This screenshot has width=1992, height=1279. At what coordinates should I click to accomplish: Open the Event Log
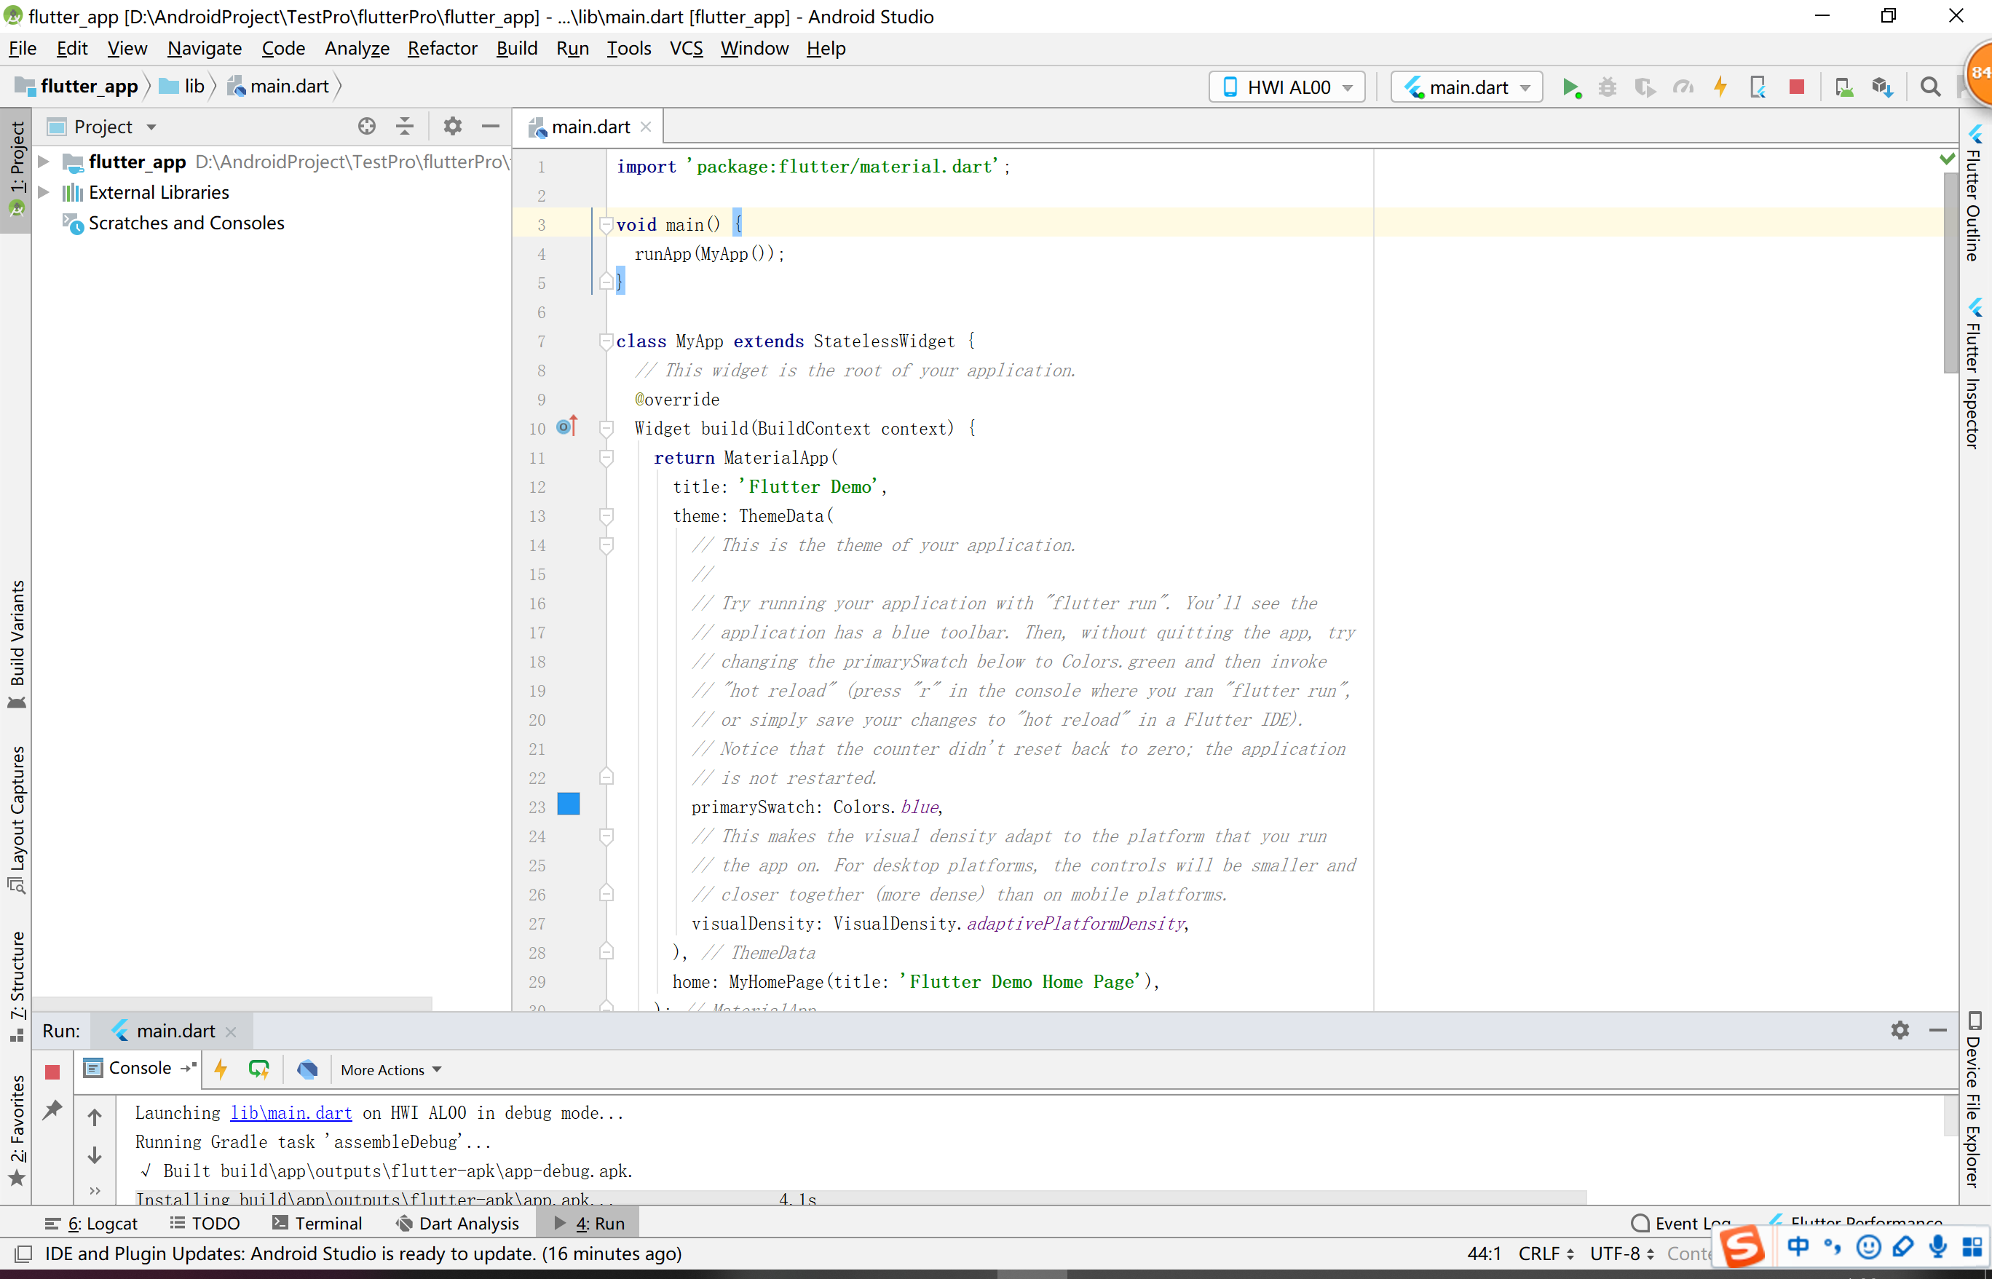point(1681,1224)
